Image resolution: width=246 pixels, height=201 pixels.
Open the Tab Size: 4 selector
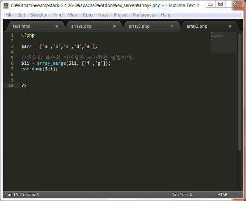point(182,195)
